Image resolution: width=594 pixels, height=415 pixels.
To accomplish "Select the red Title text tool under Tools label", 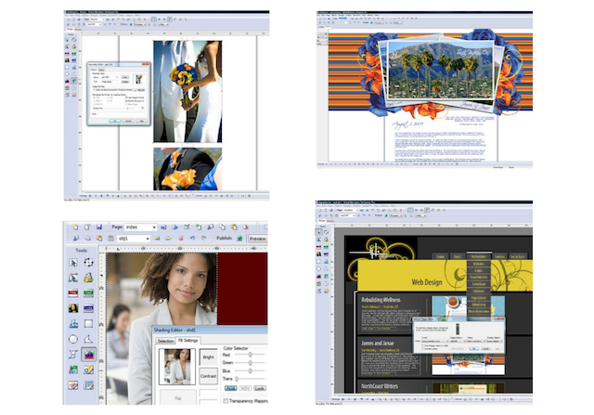I will pyautogui.click(x=73, y=293).
